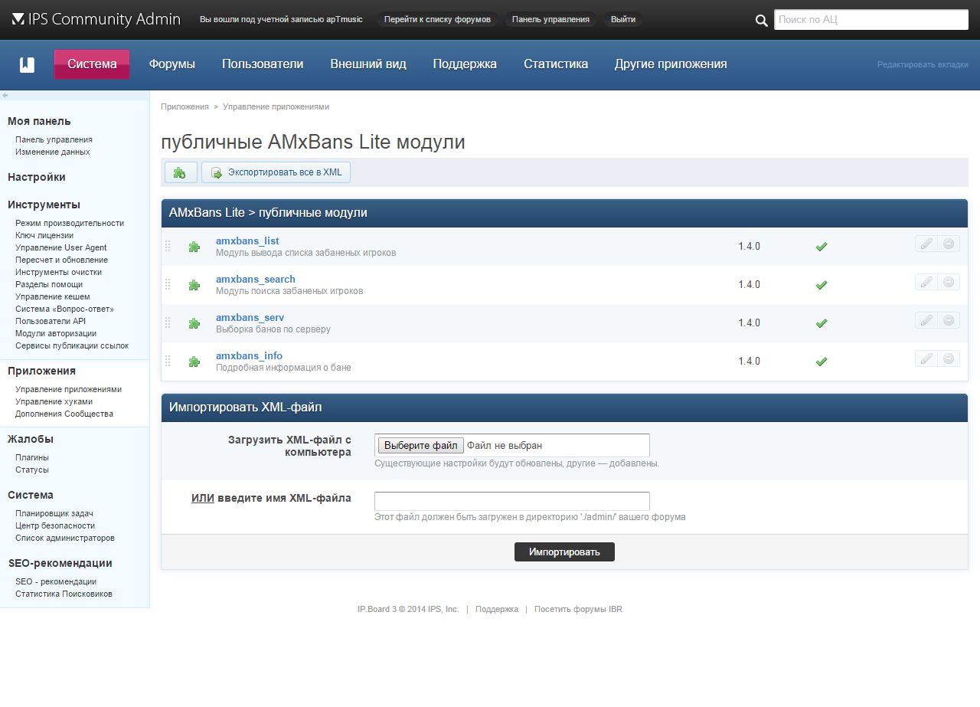The height and width of the screenshot is (707, 980).
Task: Click Управление приложениями breadcrumb link
Action: point(276,106)
